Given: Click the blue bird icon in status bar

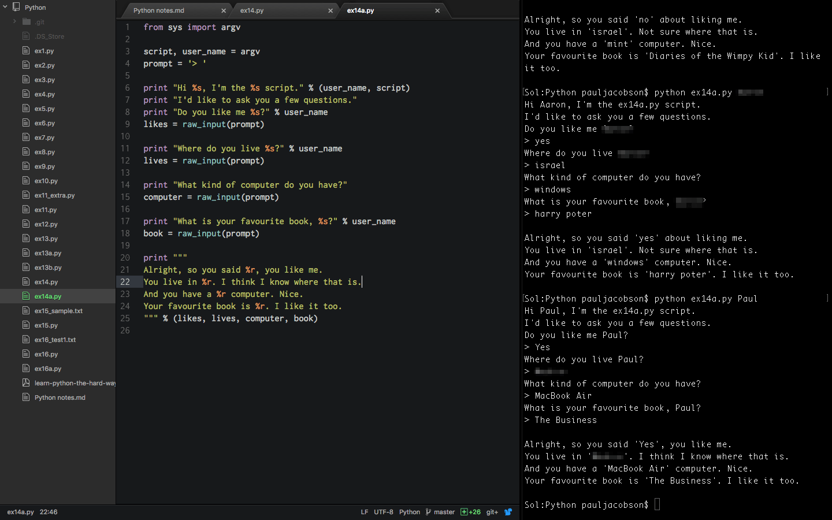Looking at the screenshot, I should pyautogui.click(x=508, y=512).
